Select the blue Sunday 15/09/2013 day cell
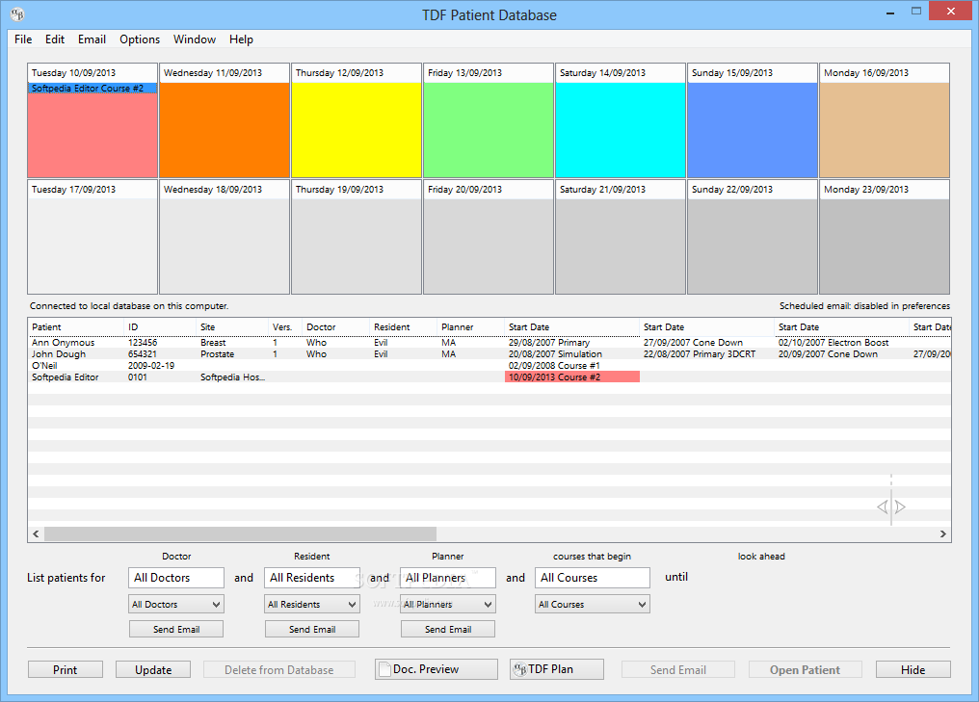Image resolution: width=979 pixels, height=702 pixels. (753, 130)
